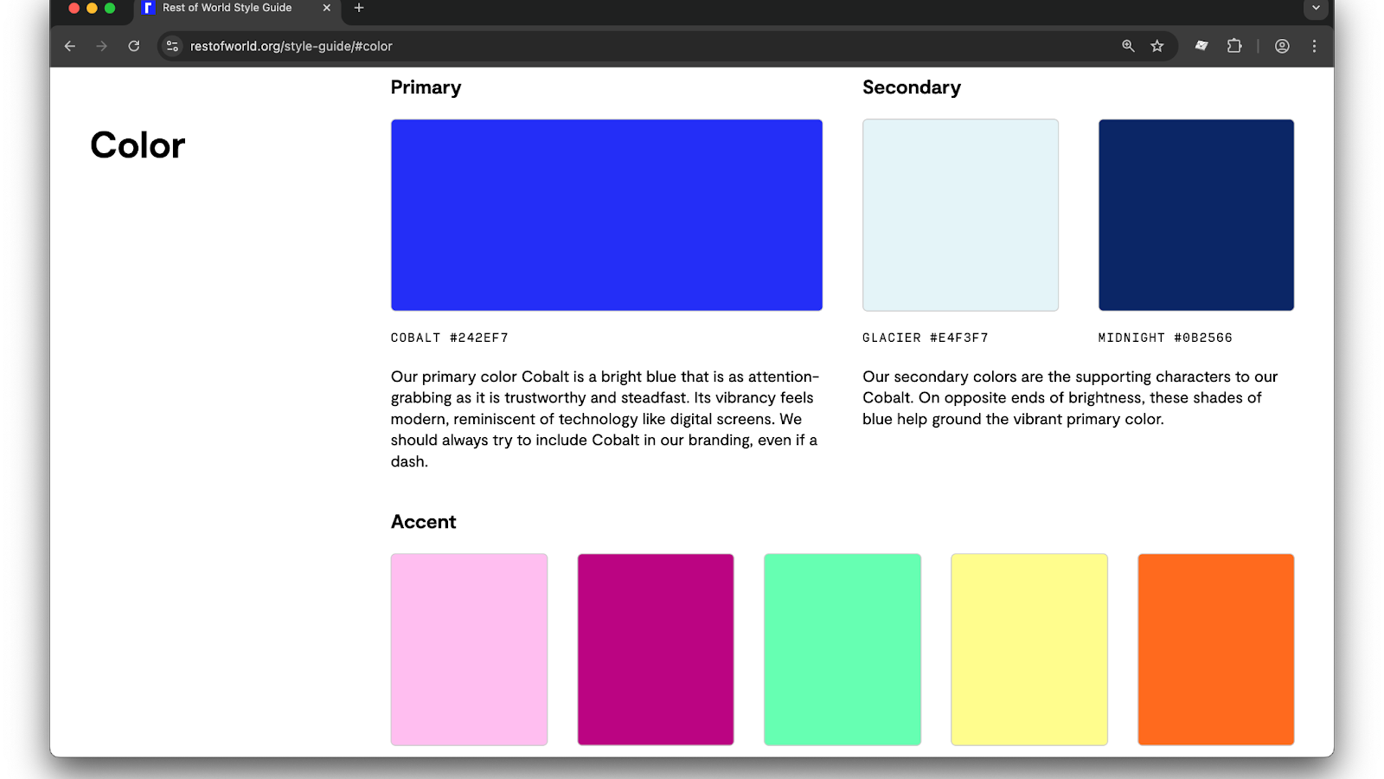This screenshot has width=1384, height=779.
Task: Click the secondary colors description paragraph
Action: [x=1070, y=398]
